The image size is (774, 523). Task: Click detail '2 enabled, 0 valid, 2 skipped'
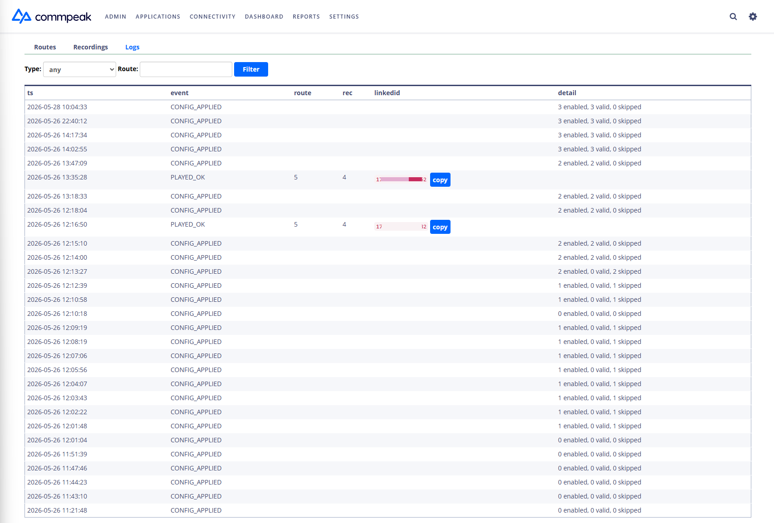pos(600,271)
